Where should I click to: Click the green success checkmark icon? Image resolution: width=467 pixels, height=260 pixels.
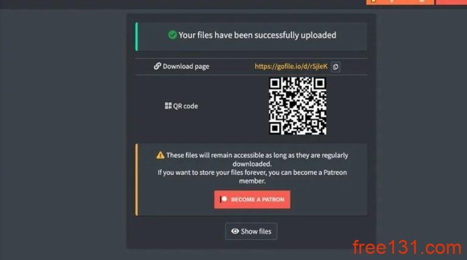click(172, 35)
